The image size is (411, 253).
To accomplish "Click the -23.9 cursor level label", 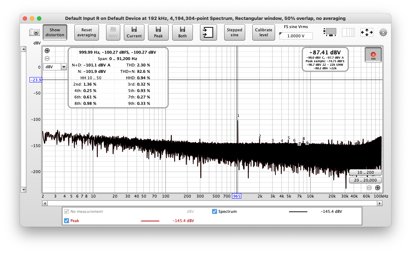I will point(36,80).
